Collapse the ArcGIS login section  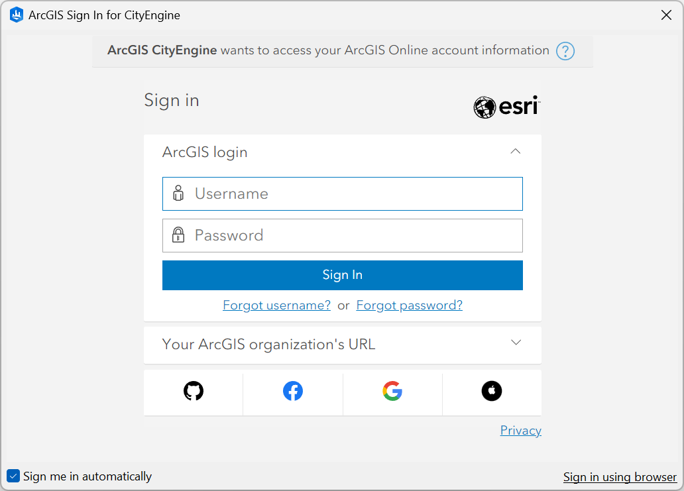(x=515, y=151)
